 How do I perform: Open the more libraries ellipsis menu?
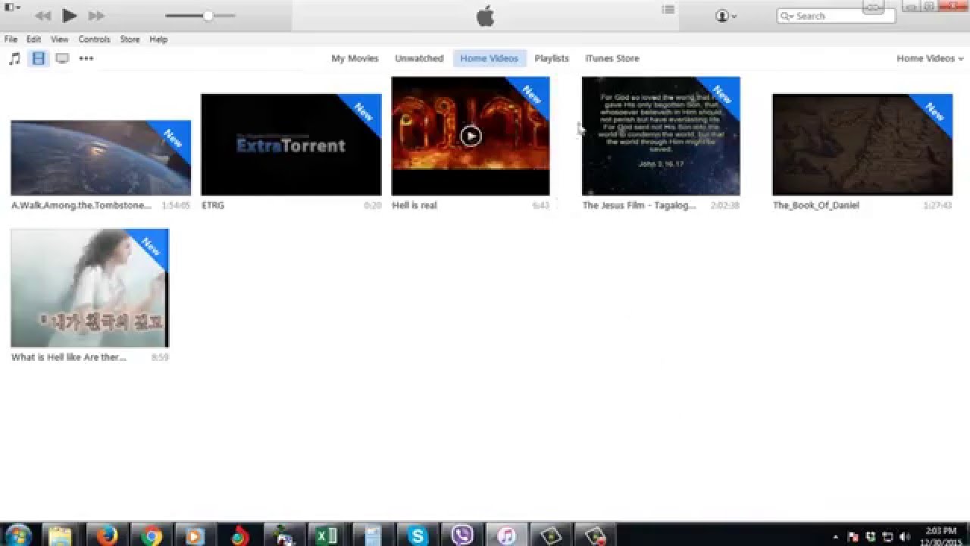click(x=86, y=58)
